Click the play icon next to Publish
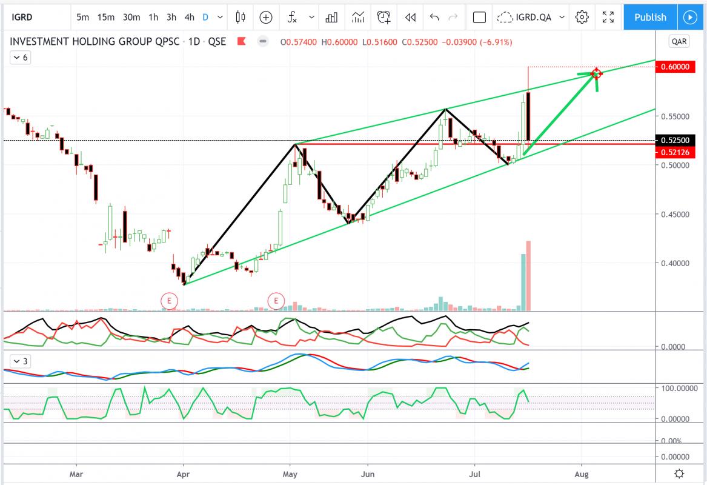Screen dimensions: 707x485 (690, 17)
